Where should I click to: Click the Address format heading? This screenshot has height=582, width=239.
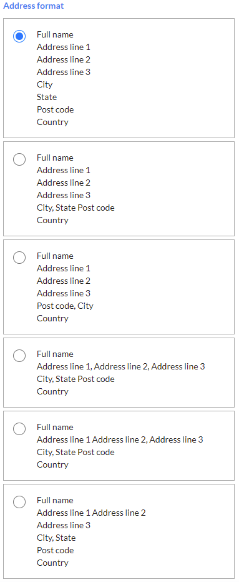33,6
